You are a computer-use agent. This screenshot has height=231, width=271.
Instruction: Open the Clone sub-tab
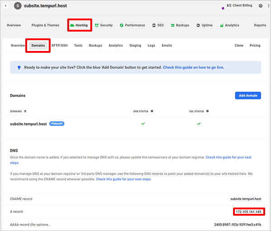point(239,46)
